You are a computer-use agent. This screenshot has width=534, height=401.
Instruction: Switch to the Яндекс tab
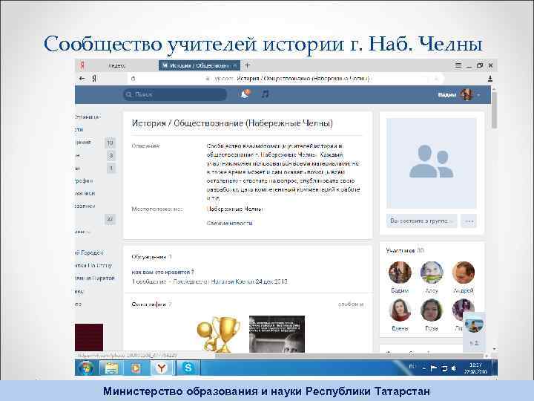point(117,65)
